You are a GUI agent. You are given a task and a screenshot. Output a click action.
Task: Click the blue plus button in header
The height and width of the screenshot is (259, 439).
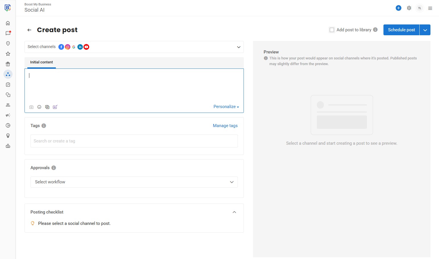[x=399, y=8]
